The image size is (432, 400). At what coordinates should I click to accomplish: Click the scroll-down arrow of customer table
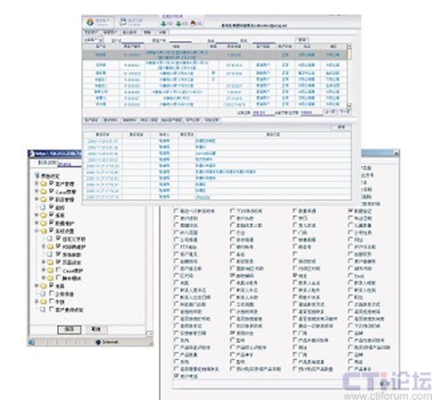tap(350, 105)
